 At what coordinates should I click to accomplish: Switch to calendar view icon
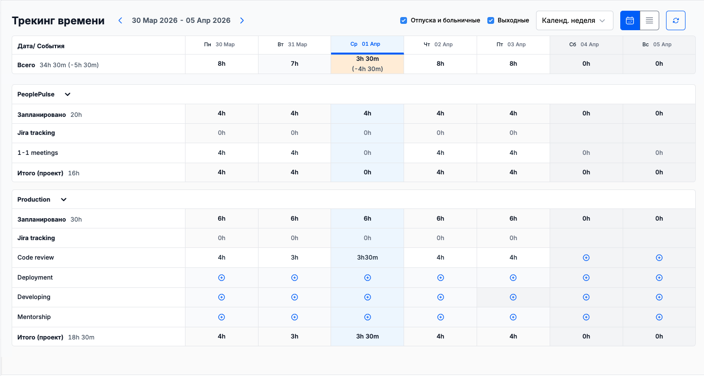pos(630,20)
